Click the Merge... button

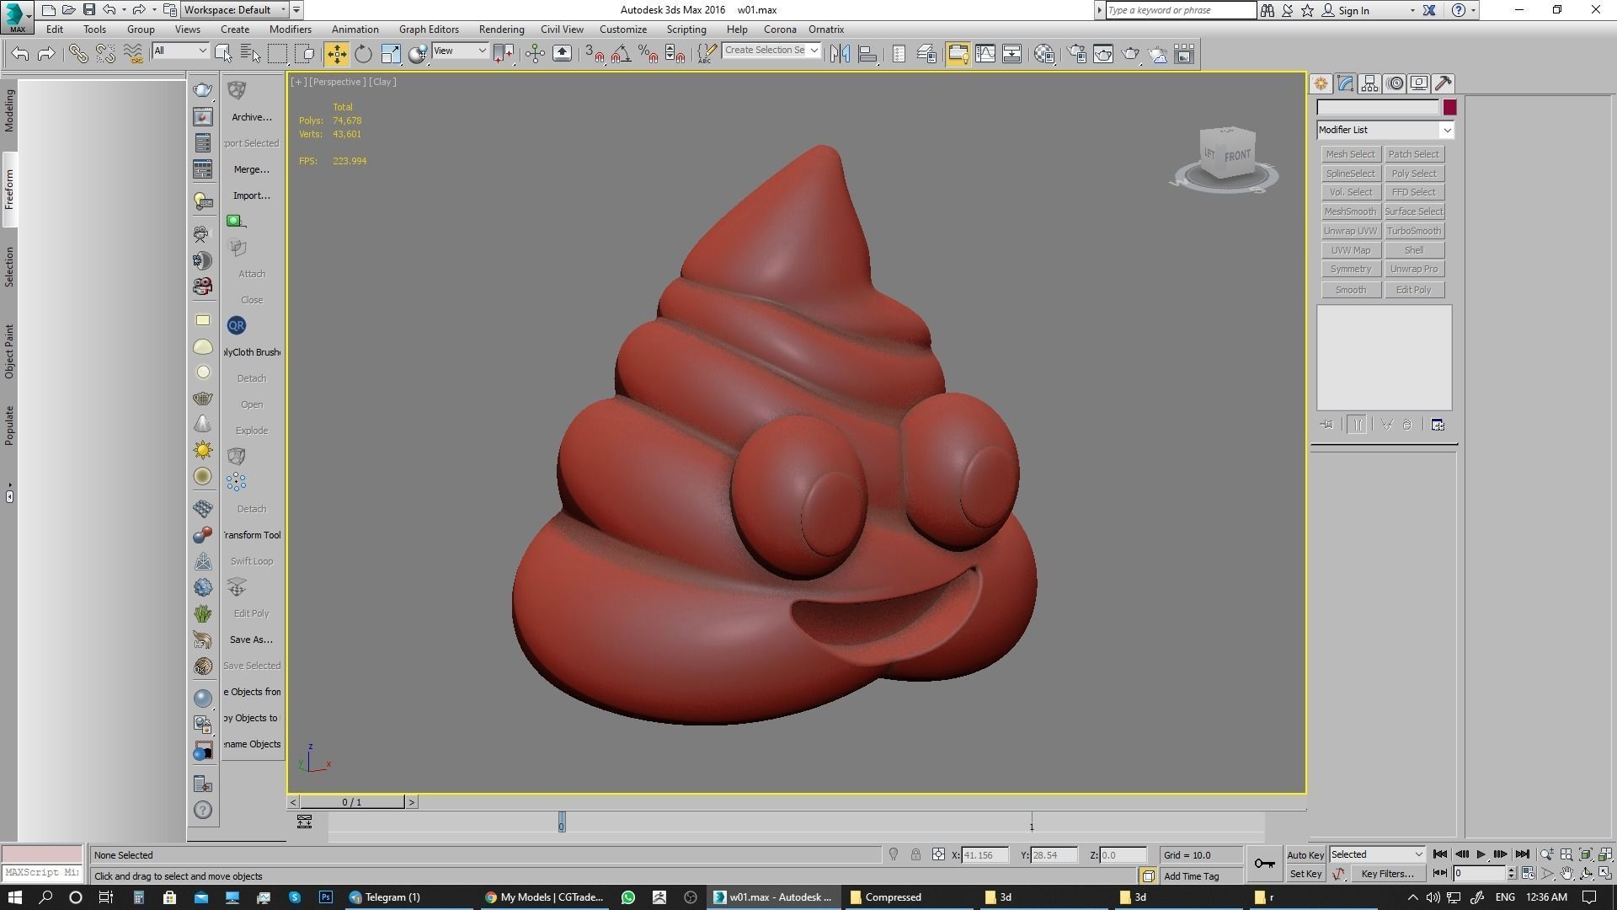click(251, 169)
